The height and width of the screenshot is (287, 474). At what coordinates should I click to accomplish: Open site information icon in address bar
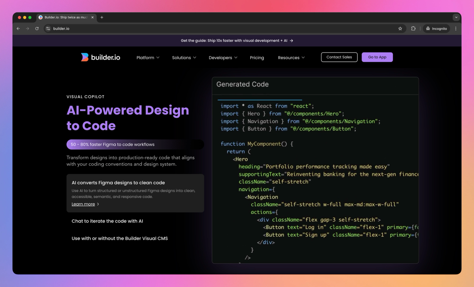pyautogui.click(x=48, y=28)
